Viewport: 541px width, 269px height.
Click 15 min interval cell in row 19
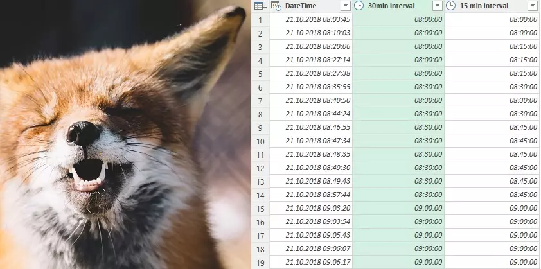click(492, 262)
